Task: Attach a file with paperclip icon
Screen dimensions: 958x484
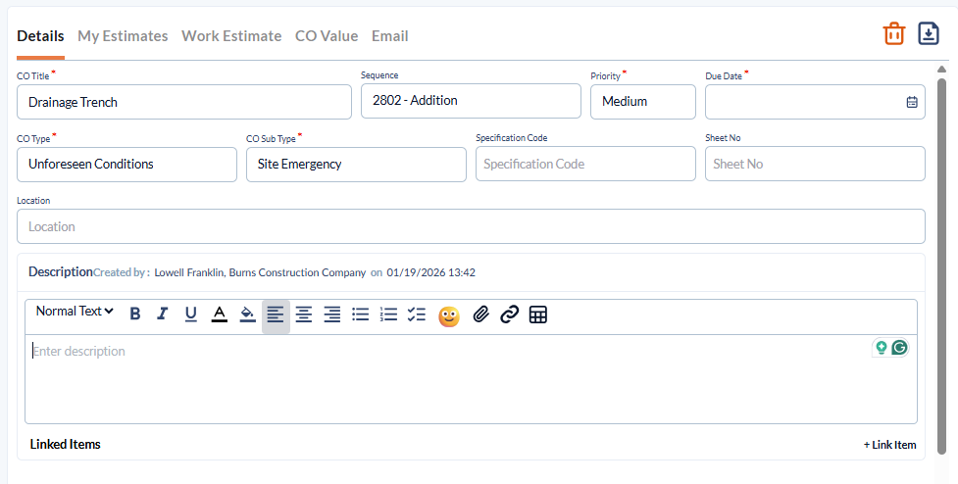Action: pyautogui.click(x=481, y=315)
